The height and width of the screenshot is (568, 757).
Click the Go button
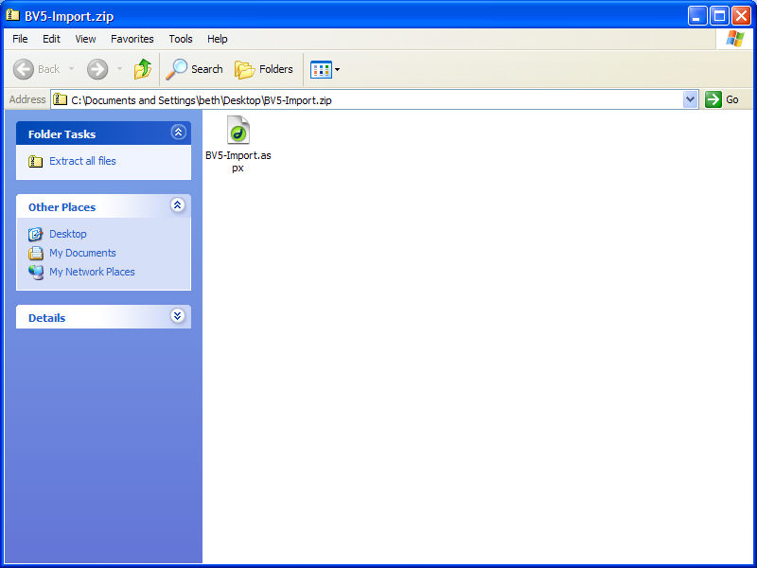click(722, 100)
